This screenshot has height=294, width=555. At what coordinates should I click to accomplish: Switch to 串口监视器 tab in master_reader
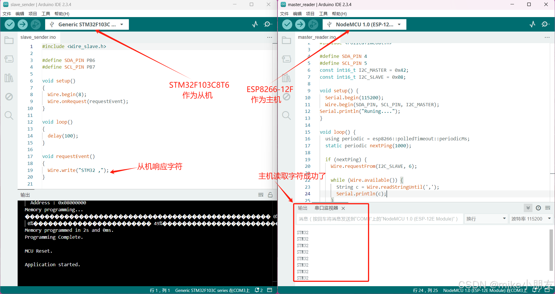(326, 208)
